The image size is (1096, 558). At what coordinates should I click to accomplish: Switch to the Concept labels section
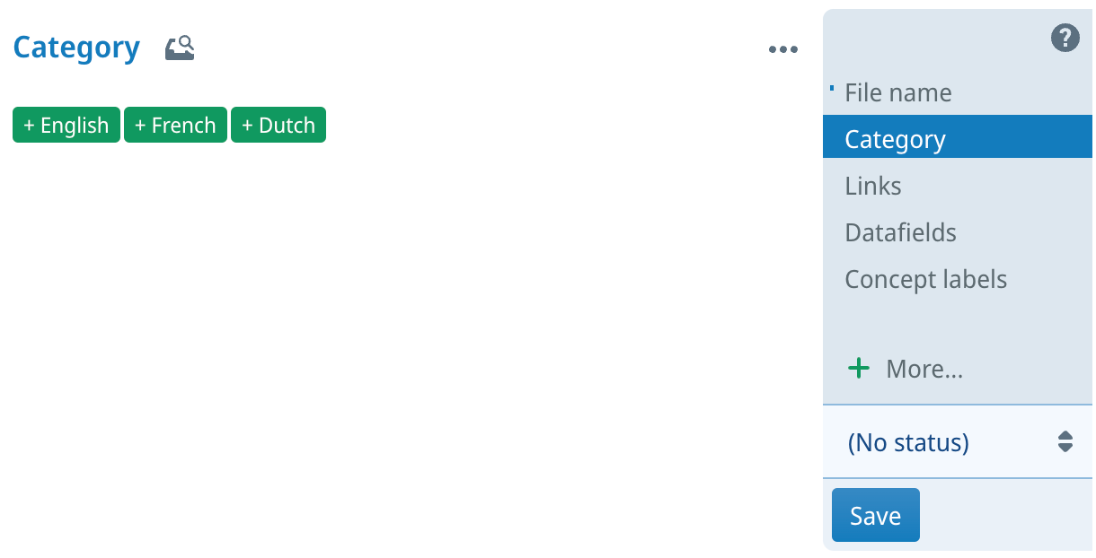tap(925, 280)
